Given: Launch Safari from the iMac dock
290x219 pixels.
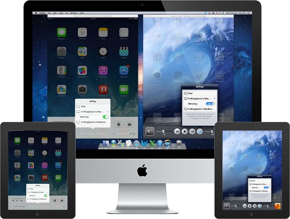Looking at the screenshot, I should pyautogui.click(x=137, y=144).
